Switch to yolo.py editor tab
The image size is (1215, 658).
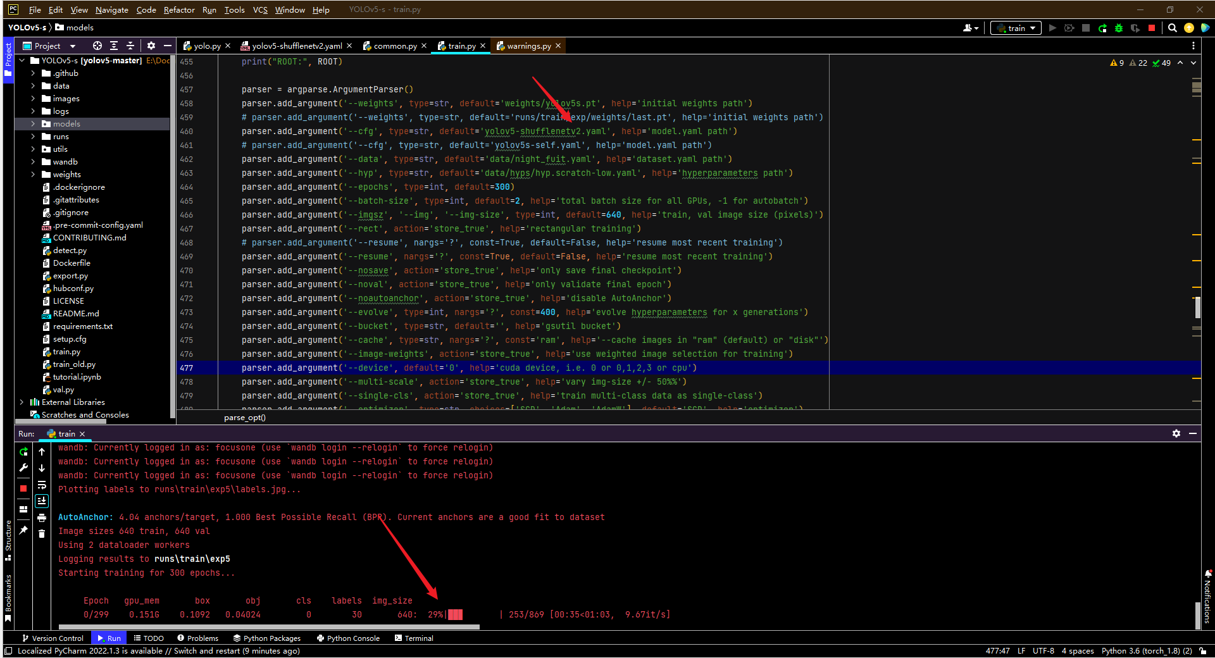tap(206, 46)
